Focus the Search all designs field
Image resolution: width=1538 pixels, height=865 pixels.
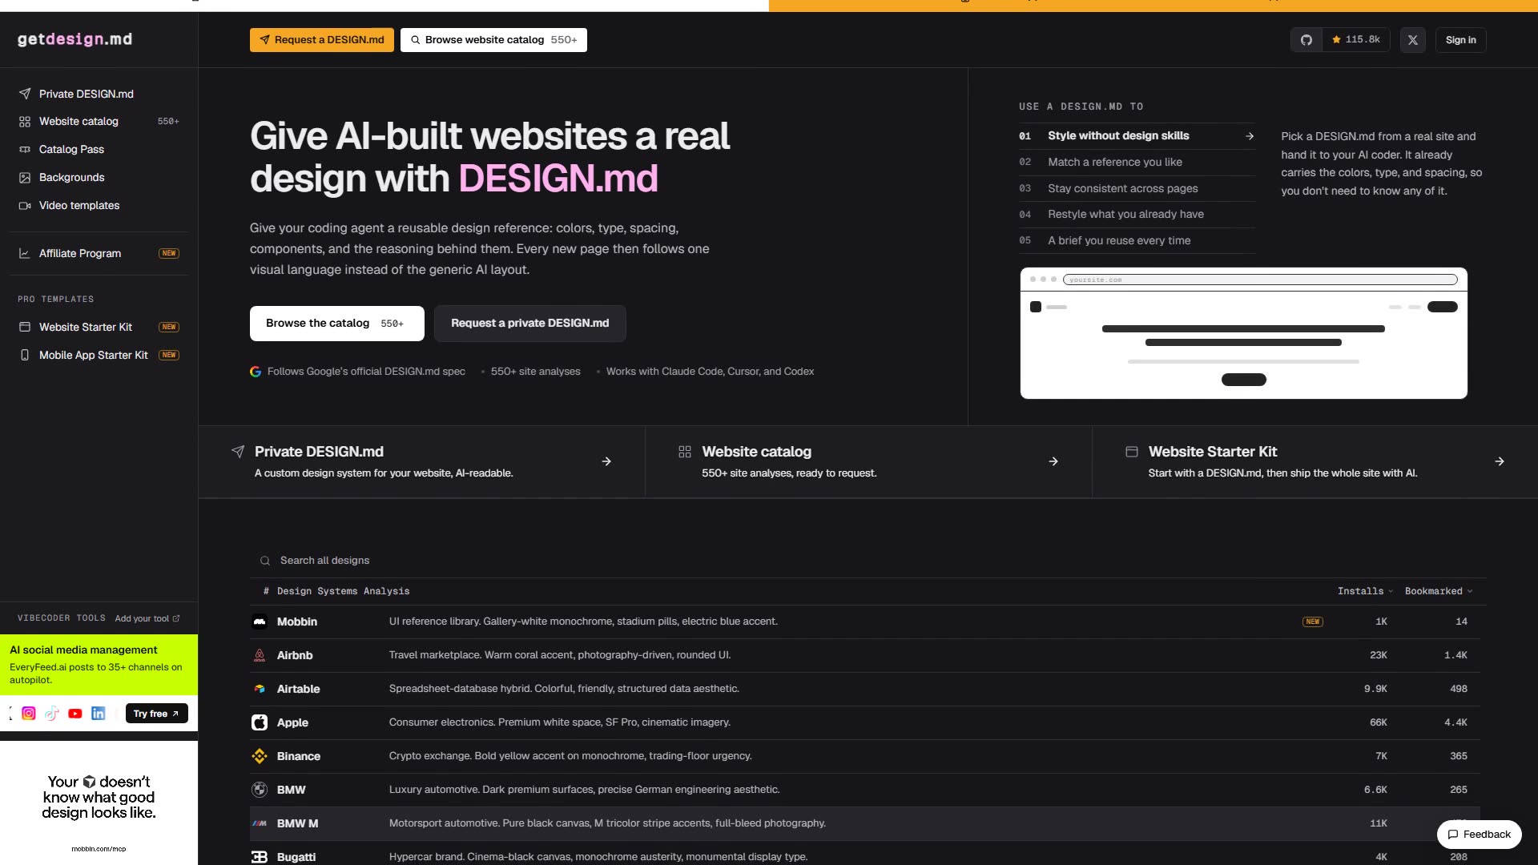868,561
